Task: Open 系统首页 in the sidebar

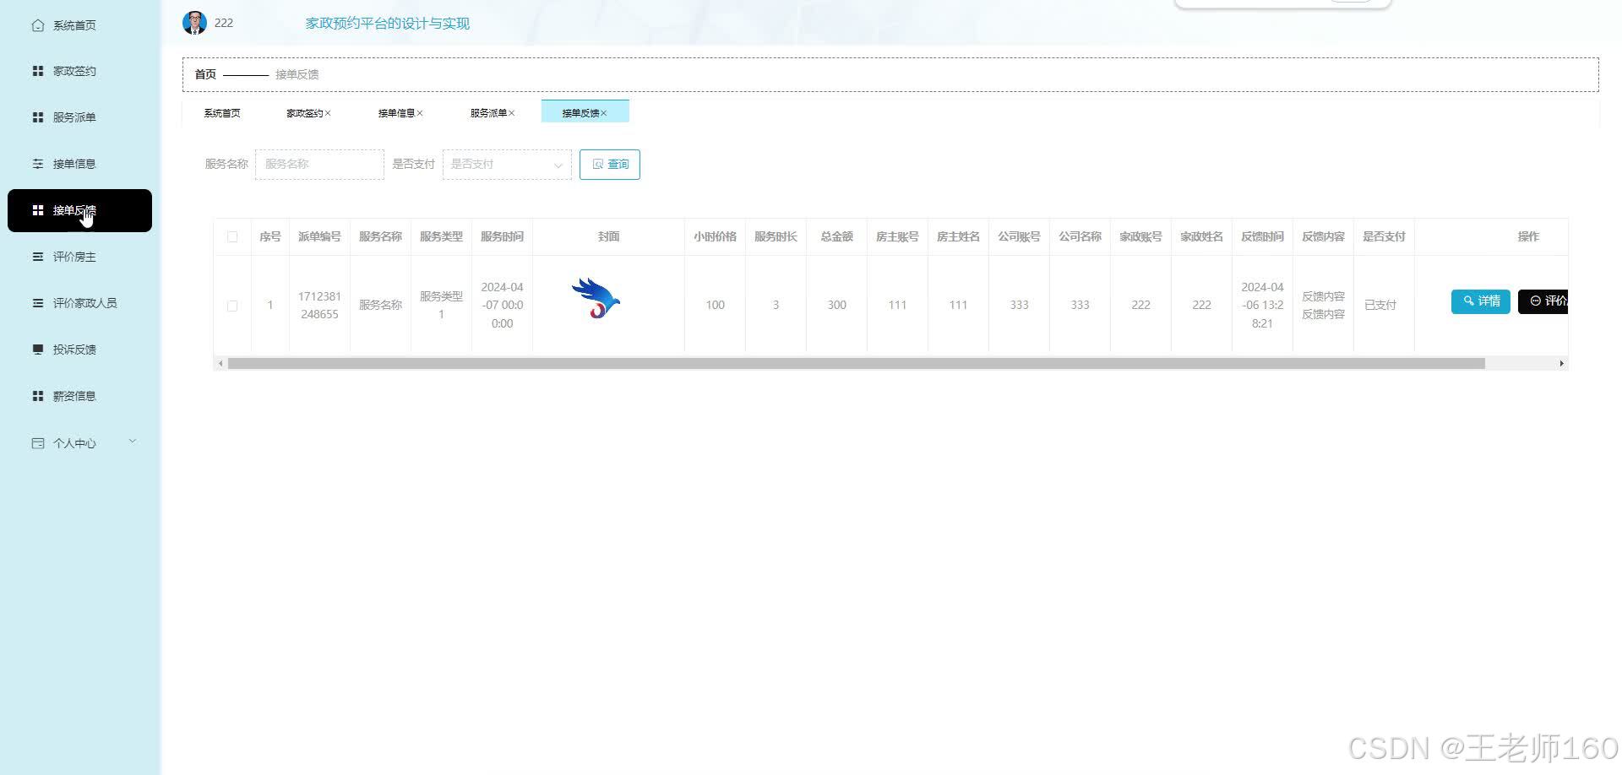Action: point(74,25)
